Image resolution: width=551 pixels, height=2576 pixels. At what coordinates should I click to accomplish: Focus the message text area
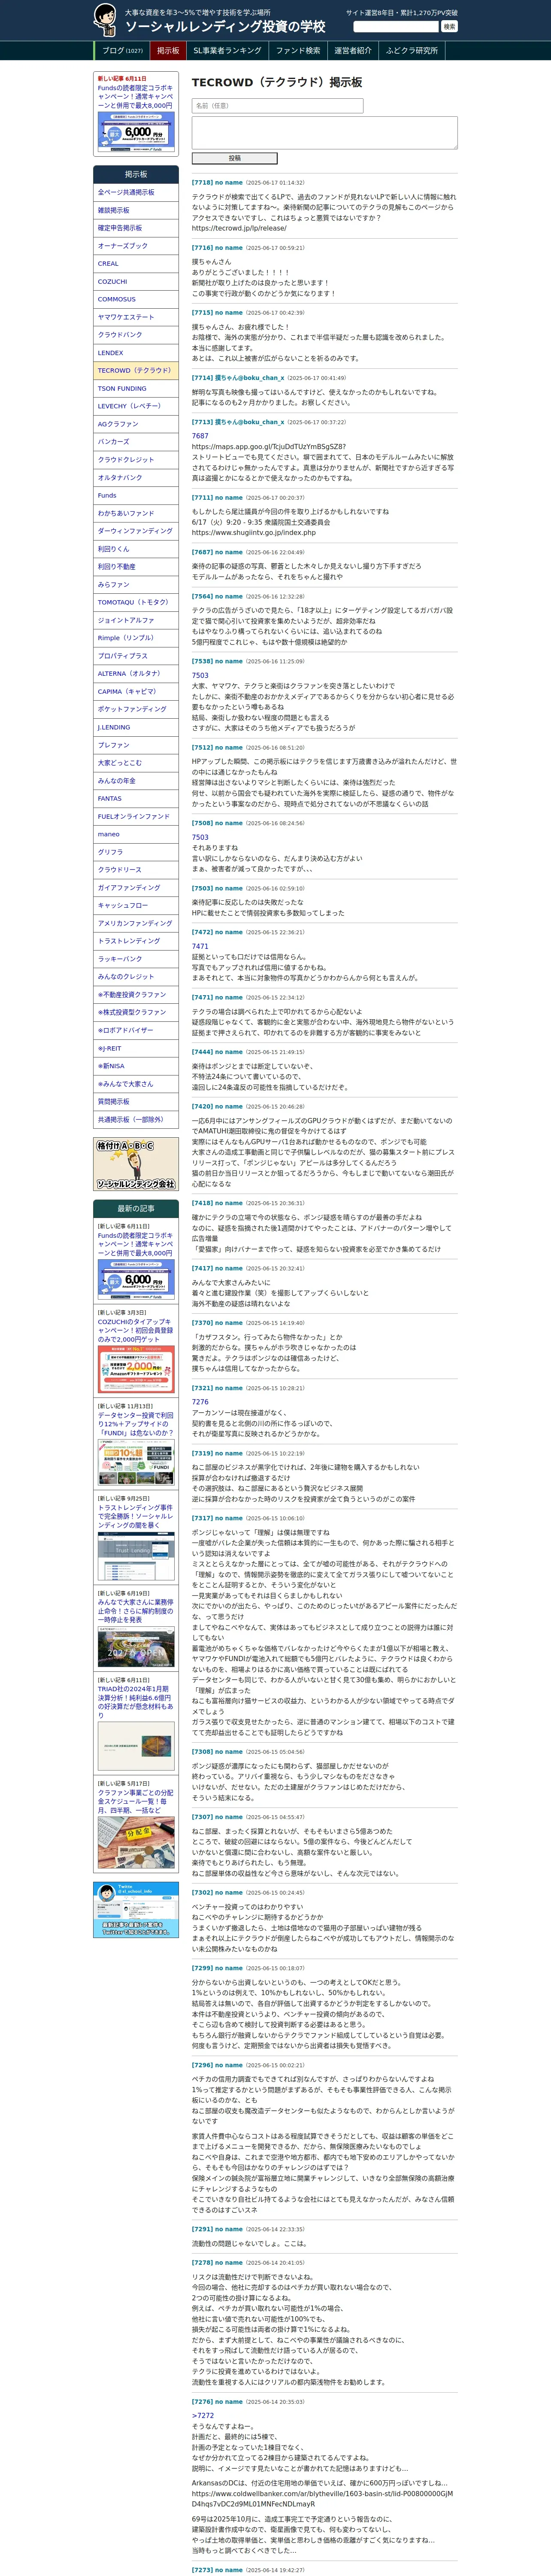point(325,133)
